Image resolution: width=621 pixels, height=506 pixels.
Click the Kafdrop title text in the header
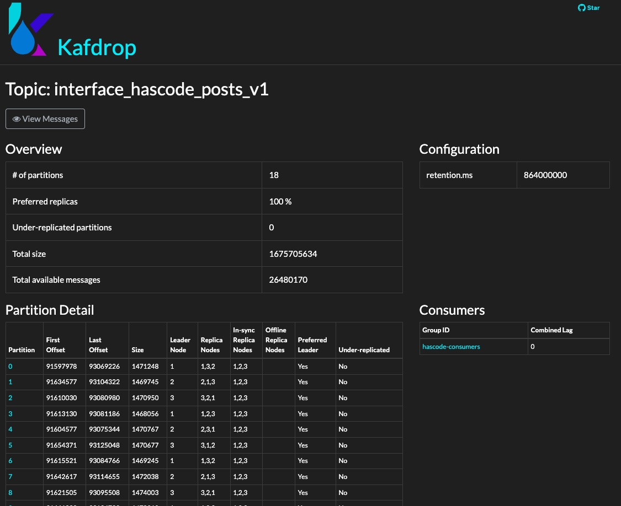point(97,47)
